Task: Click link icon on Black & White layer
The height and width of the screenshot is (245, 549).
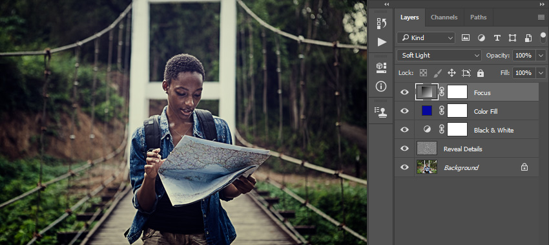Action: [442, 130]
